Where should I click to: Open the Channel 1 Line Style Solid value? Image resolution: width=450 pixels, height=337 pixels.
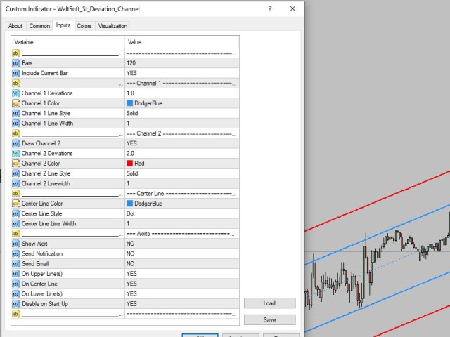pos(182,113)
